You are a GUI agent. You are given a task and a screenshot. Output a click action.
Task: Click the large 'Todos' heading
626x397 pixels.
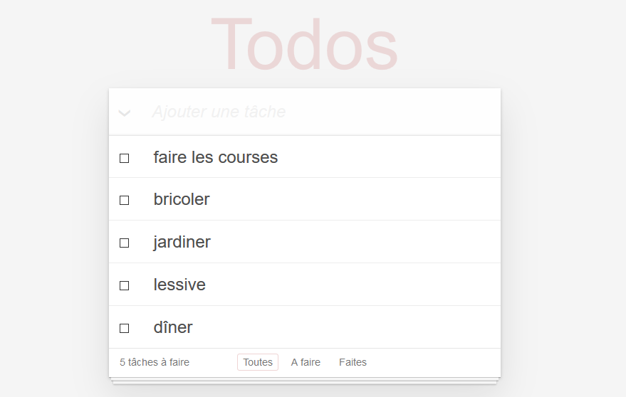pyautogui.click(x=304, y=44)
